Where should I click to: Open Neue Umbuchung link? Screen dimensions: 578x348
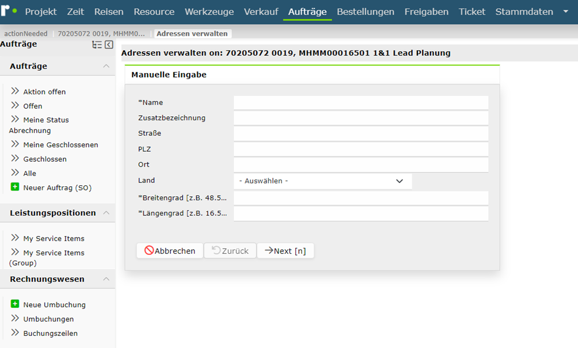tap(54, 305)
